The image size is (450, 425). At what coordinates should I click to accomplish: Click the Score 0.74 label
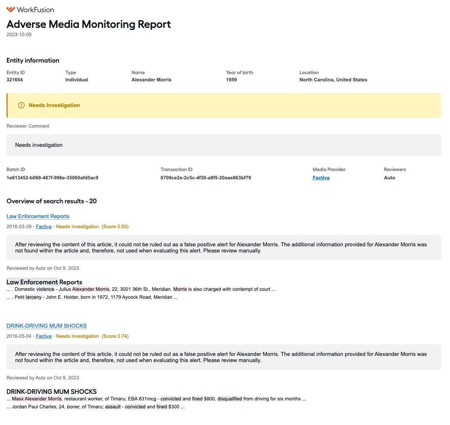pos(115,336)
